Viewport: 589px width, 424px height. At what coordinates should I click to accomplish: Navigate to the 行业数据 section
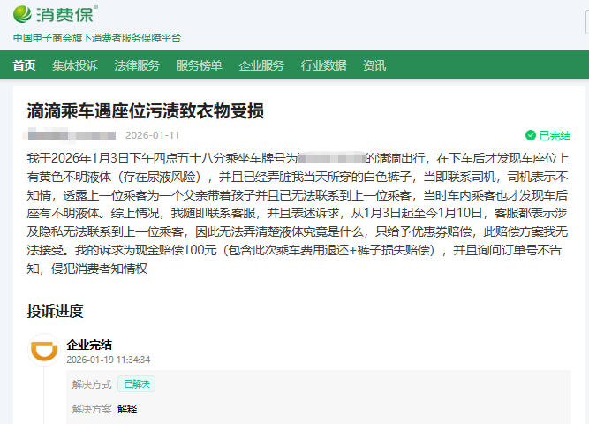(323, 65)
